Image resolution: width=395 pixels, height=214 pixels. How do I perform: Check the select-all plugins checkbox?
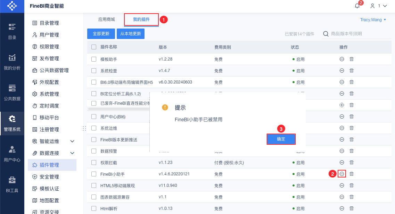click(x=94, y=47)
